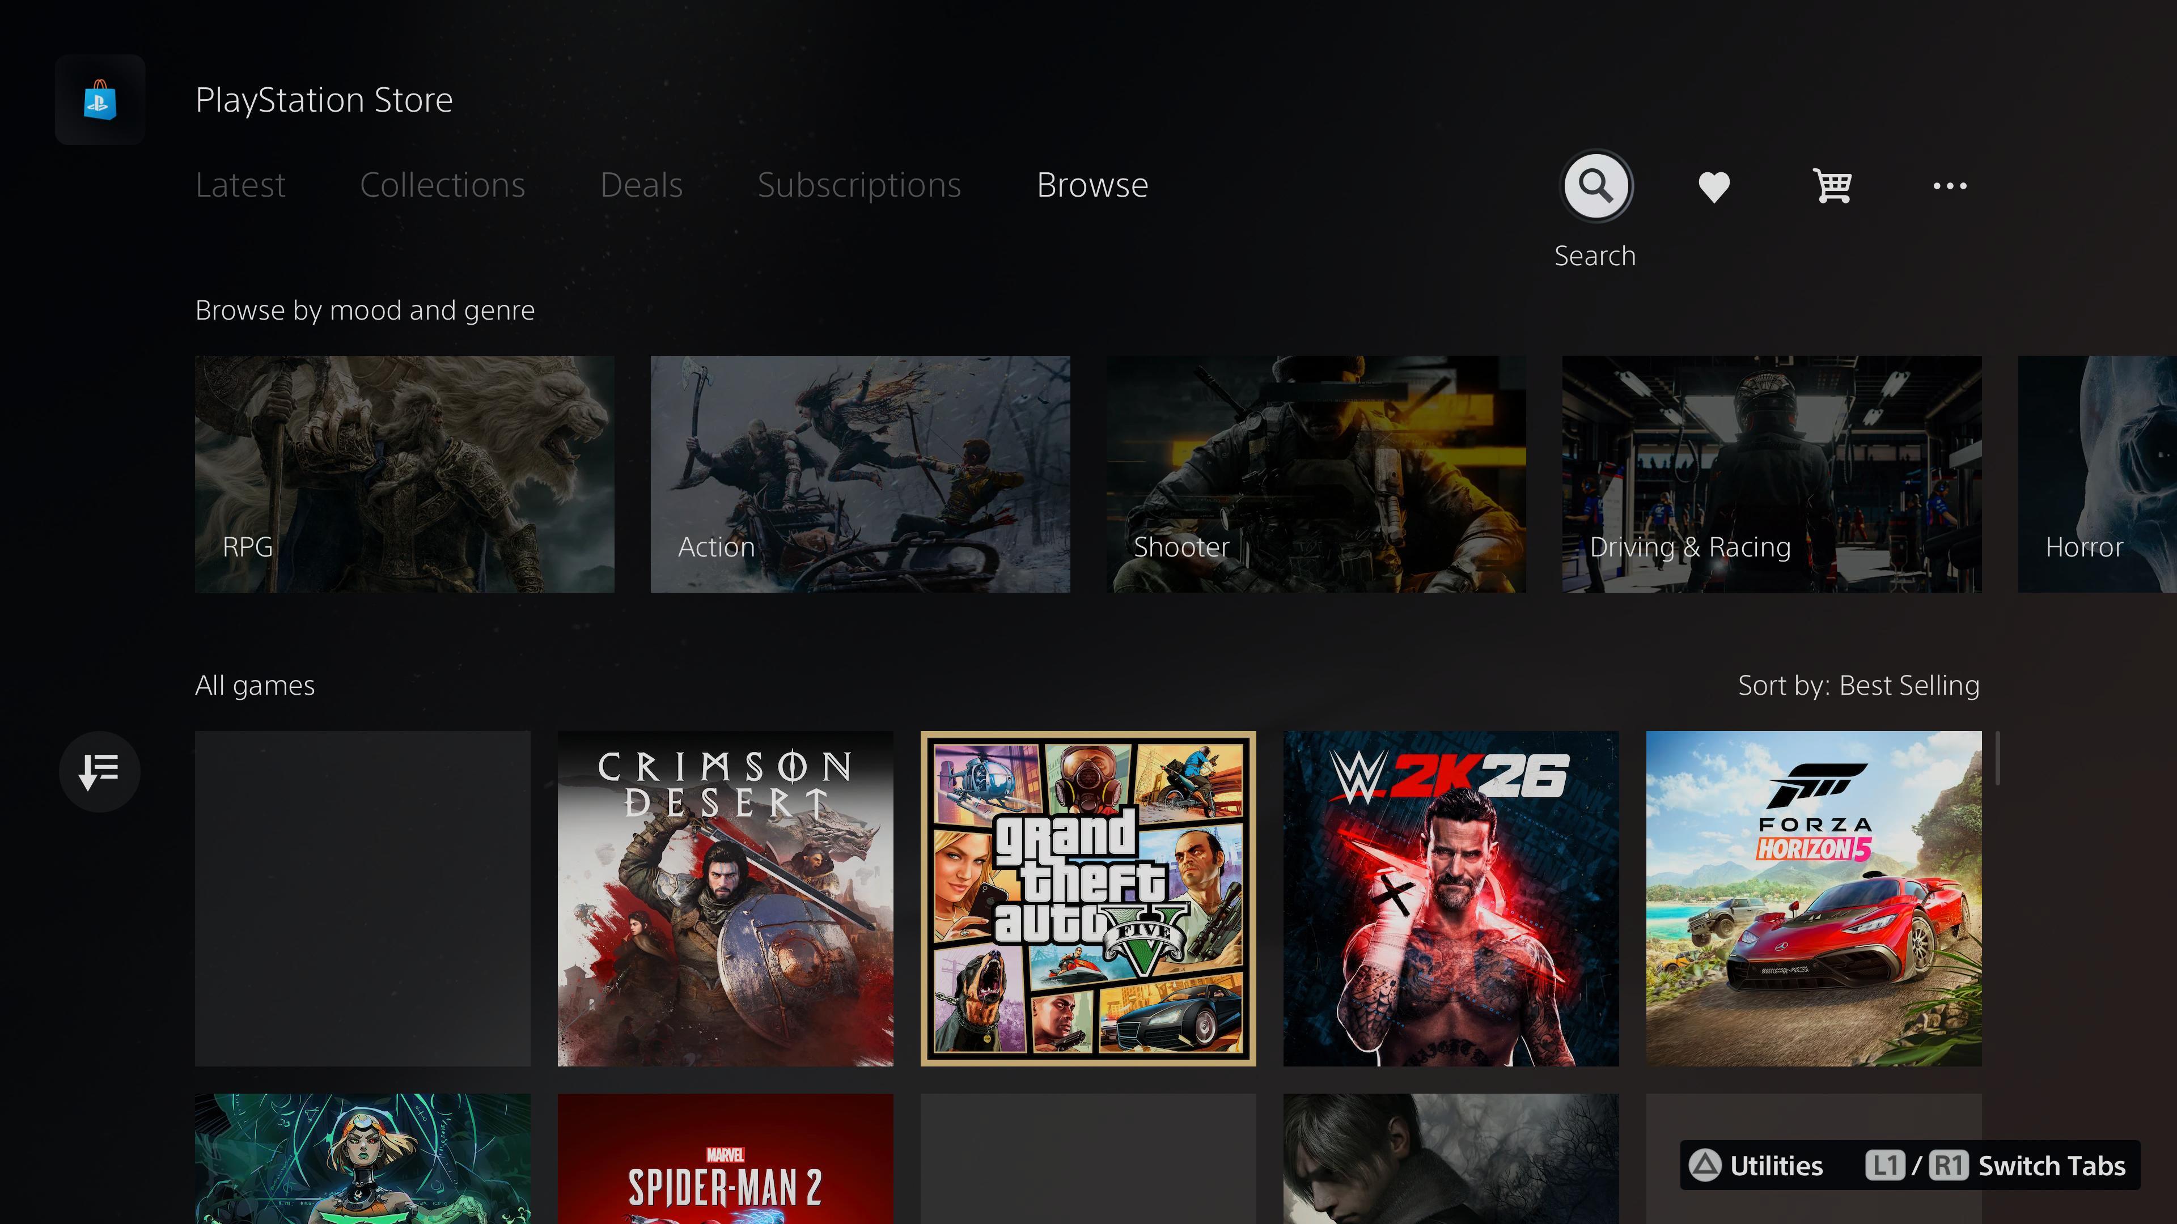Open the sort and filter icon
The width and height of the screenshot is (2177, 1224).
coord(99,771)
